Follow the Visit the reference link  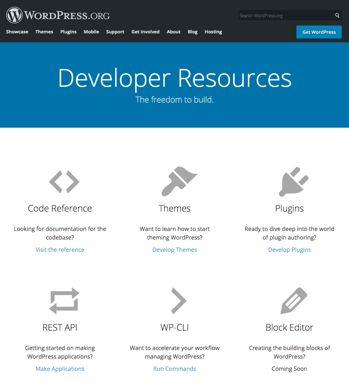click(60, 250)
